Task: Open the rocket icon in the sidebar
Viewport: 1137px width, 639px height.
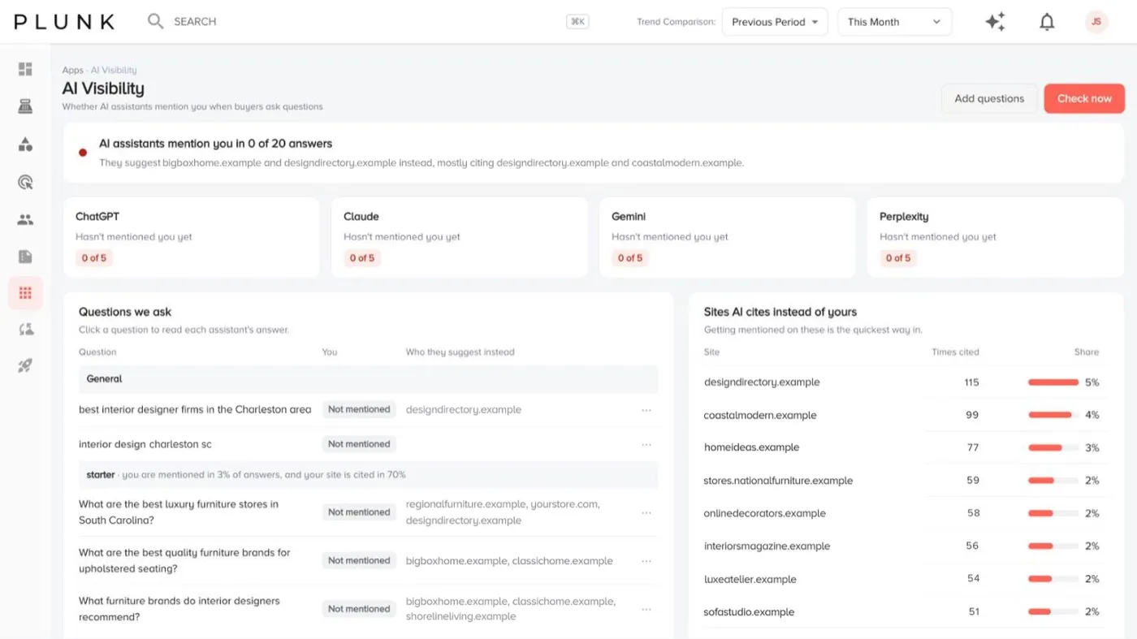Action: tap(25, 366)
